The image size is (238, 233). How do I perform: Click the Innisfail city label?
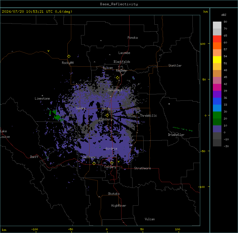point(115,90)
